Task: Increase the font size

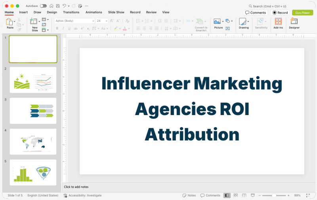Action: [x=112, y=21]
